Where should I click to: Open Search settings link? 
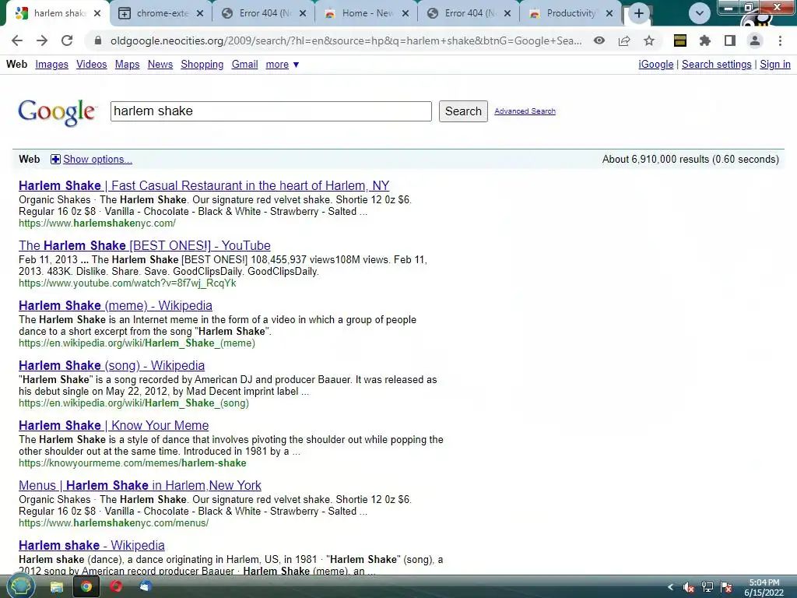(x=716, y=65)
